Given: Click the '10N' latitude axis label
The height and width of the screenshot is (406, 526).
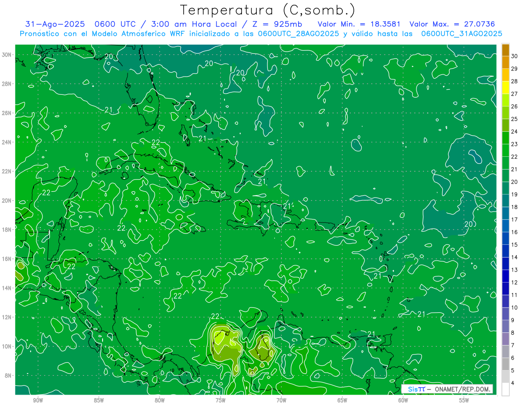Looking at the screenshot, I should click(x=7, y=346).
